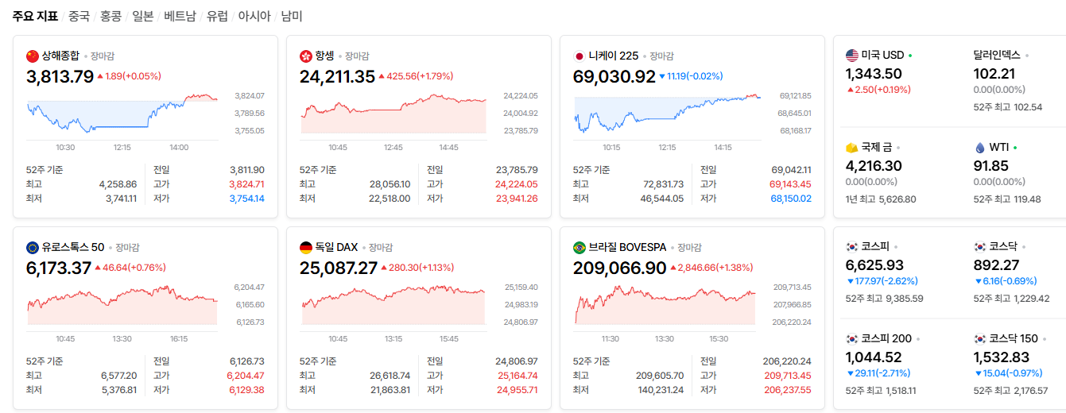Click the 1년 최고 5,626.80 gold line

point(881,199)
